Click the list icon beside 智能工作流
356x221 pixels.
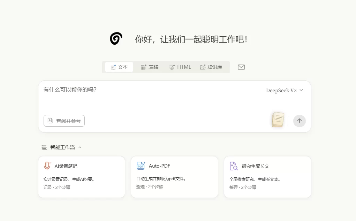click(44, 147)
